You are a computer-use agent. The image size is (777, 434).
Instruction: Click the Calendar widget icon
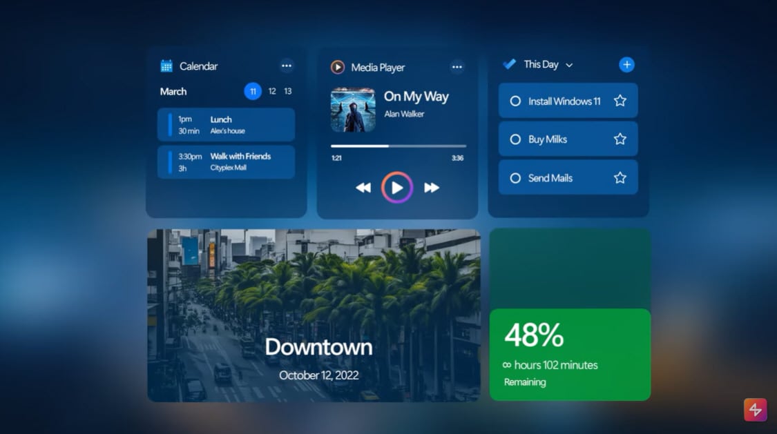coord(166,66)
